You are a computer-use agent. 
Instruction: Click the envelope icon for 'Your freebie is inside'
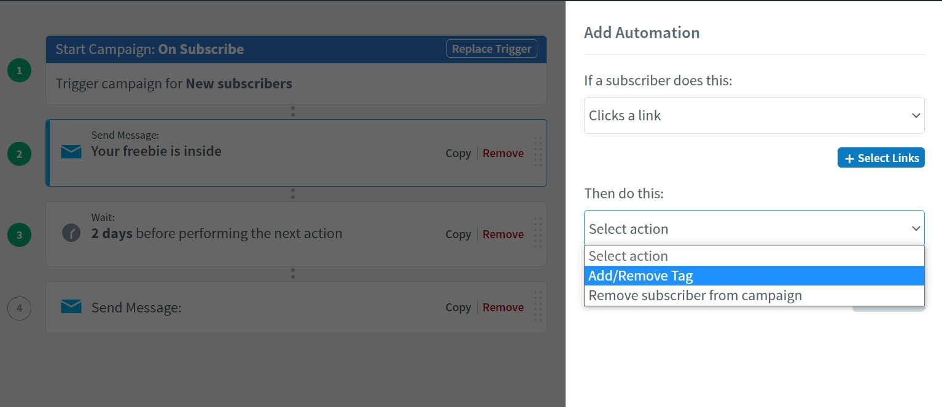71,152
